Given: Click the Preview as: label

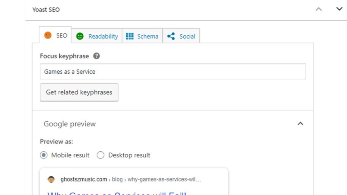Looking at the screenshot, I should 57,142.
